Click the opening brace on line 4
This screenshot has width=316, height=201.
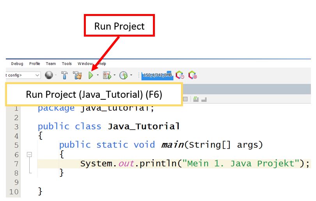point(40,136)
